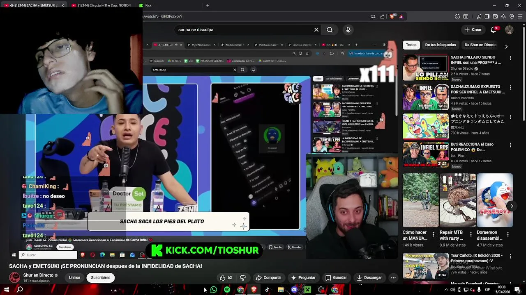Open Brave VPN shield icon

point(512,16)
